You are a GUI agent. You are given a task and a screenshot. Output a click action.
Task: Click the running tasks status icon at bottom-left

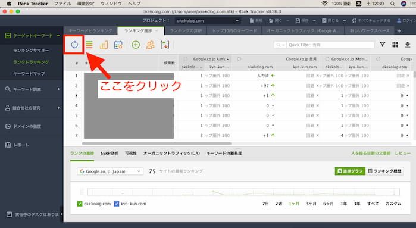(9, 214)
